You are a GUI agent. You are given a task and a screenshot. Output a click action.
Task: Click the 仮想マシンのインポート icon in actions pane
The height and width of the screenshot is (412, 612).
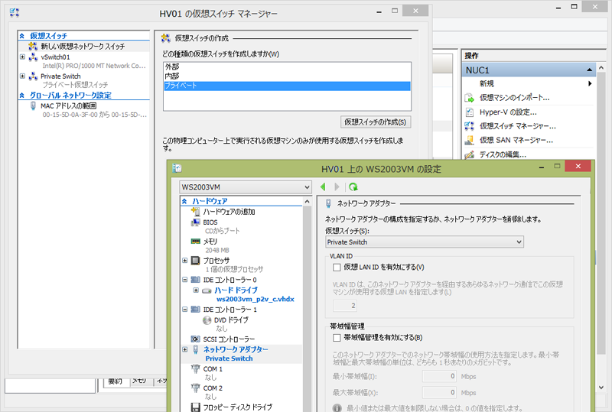click(x=469, y=98)
